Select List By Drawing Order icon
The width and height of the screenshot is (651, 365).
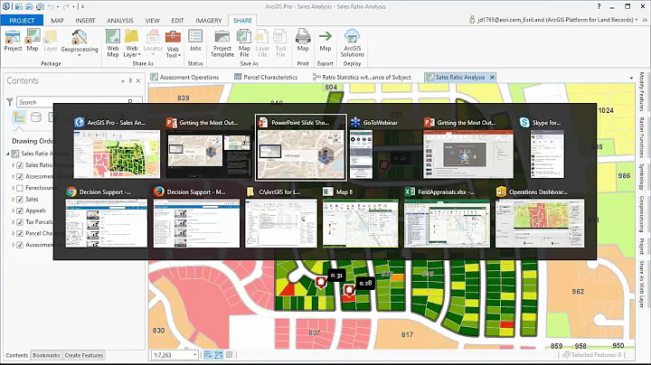tap(19, 117)
